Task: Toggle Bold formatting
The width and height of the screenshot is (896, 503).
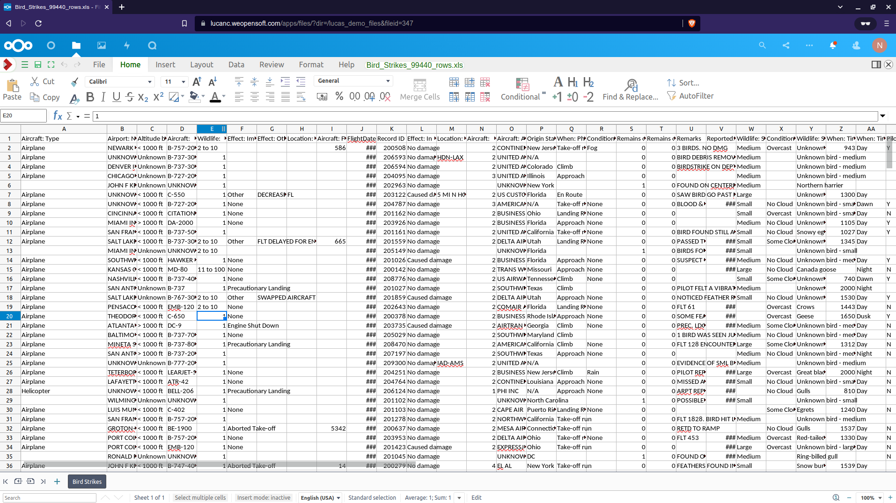Action: pos(90,97)
